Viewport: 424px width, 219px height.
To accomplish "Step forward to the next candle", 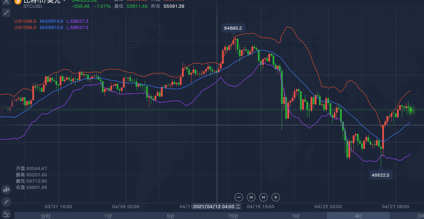I will [x=263, y=197].
